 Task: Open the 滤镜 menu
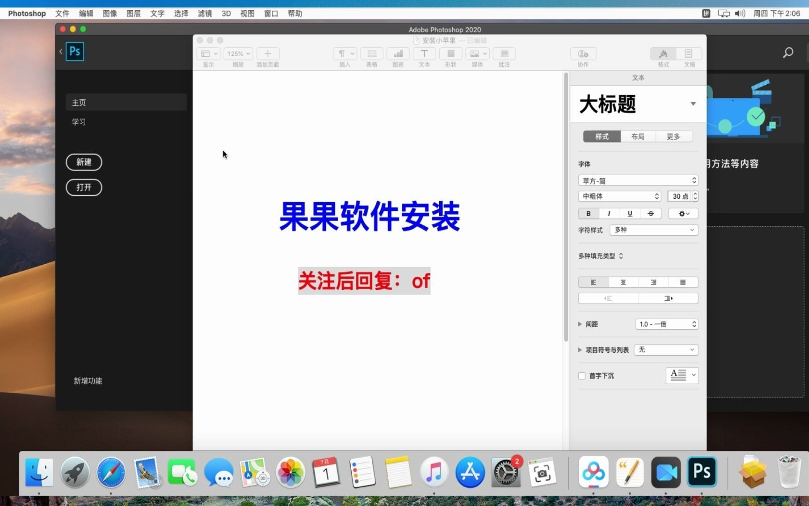(205, 13)
